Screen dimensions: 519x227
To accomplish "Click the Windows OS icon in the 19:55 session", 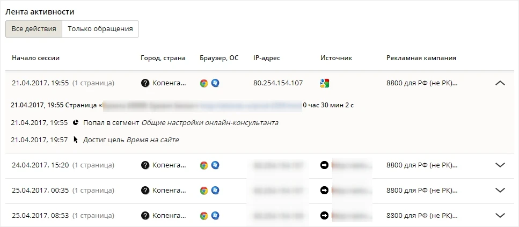I will [x=215, y=83].
